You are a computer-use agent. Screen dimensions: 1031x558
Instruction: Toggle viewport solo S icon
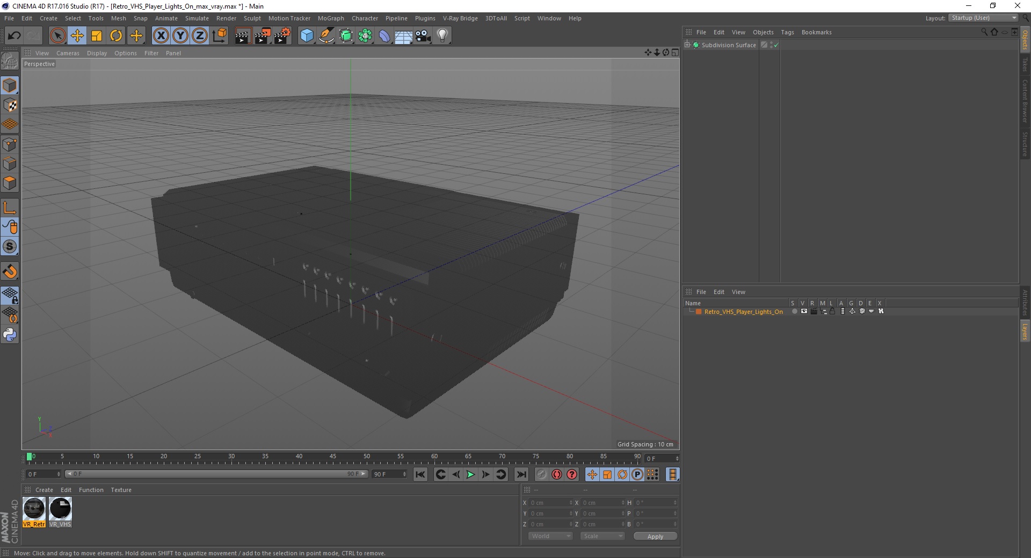(10, 246)
